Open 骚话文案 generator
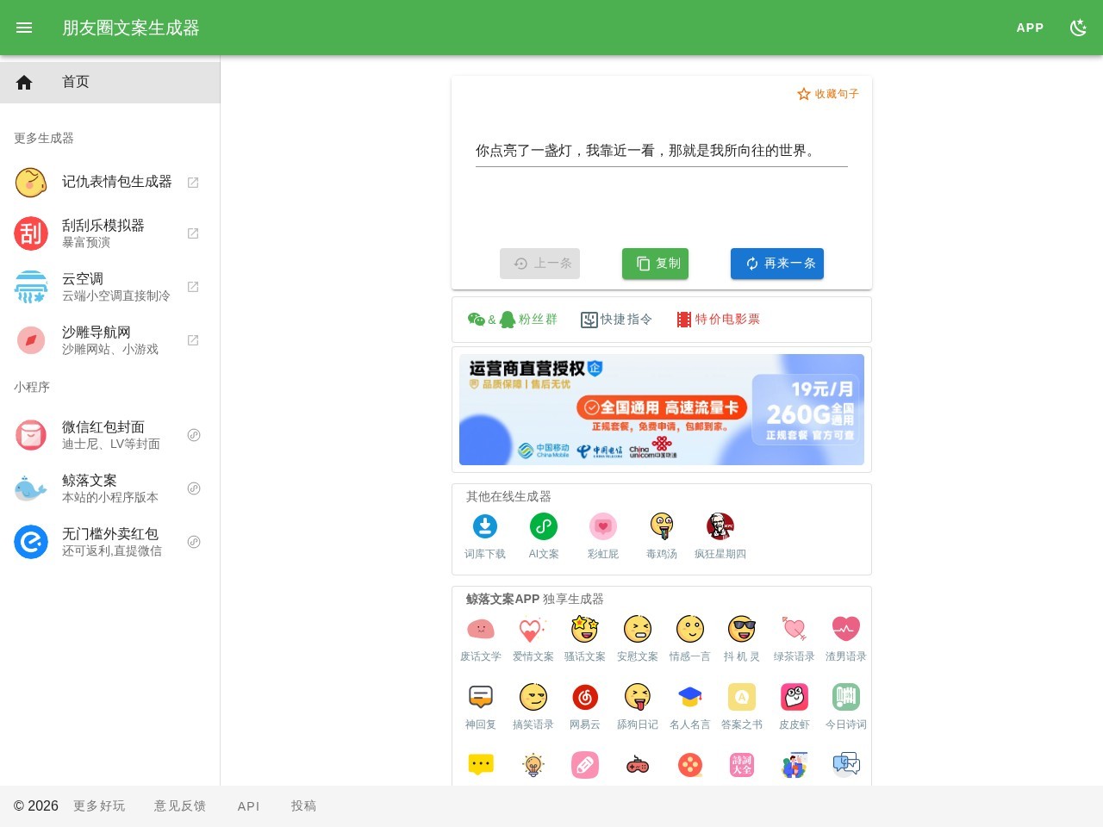This screenshot has width=1103, height=827. pyautogui.click(x=585, y=639)
